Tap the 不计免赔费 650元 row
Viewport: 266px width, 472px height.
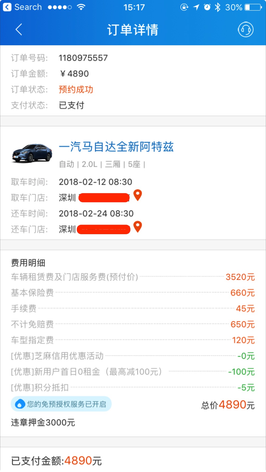point(133,324)
